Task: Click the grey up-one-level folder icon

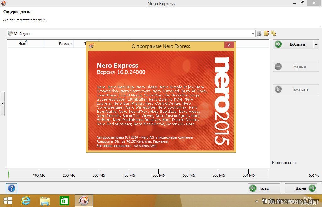Action: pos(259,33)
